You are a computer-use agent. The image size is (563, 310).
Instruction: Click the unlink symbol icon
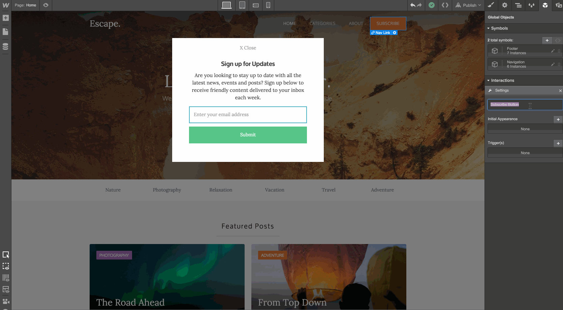tap(558, 40)
